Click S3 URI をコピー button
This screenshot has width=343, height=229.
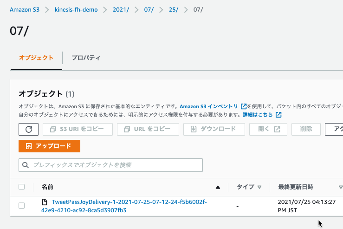click(78, 129)
